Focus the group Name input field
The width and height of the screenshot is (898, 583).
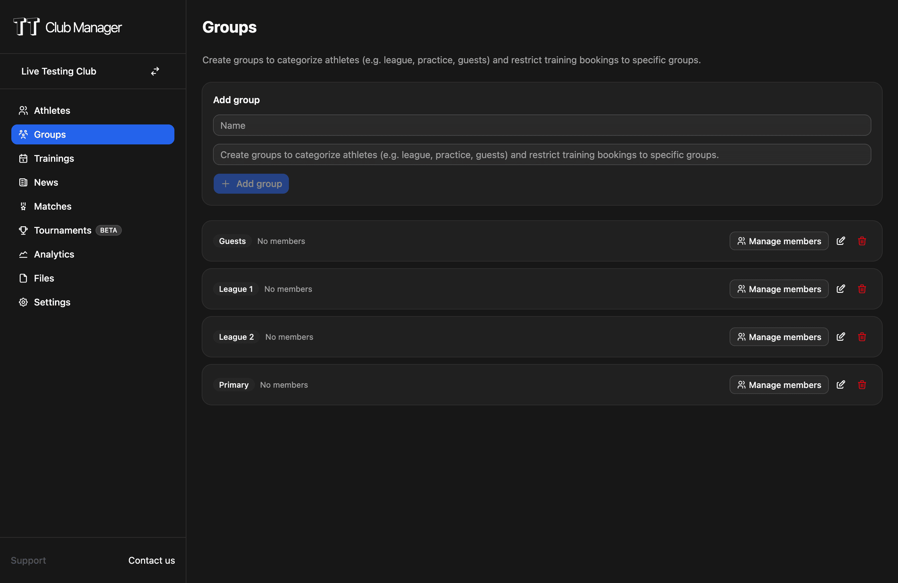pyautogui.click(x=542, y=125)
